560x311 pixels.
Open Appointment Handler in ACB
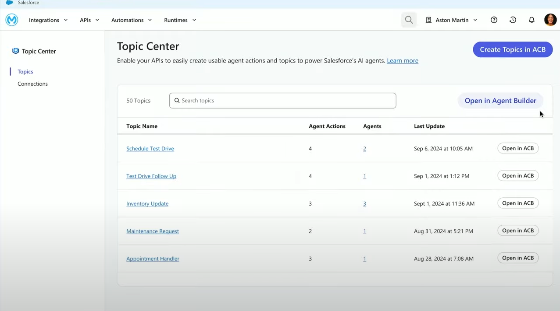(x=518, y=258)
